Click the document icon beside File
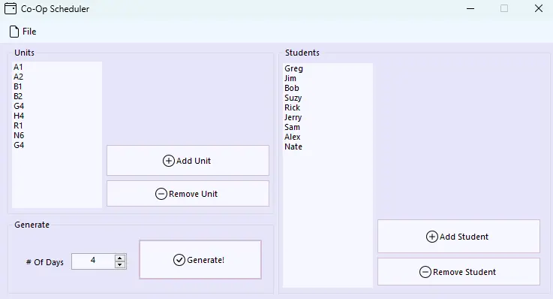This screenshot has width=553, height=299. [x=14, y=32]
